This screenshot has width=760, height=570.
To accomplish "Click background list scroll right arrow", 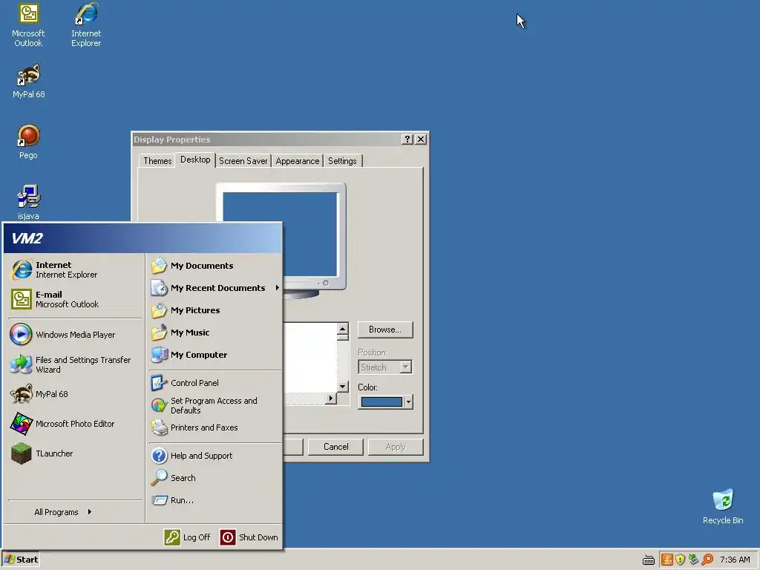I will coord(331,399).
